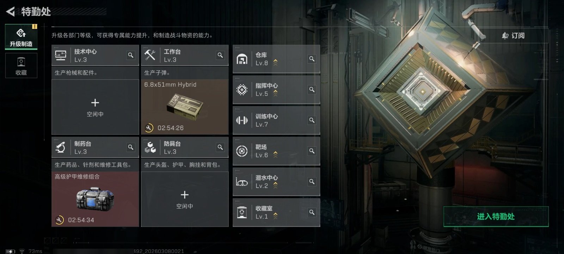Click the 训练中心 dumbbell icon

click(242, 120)
